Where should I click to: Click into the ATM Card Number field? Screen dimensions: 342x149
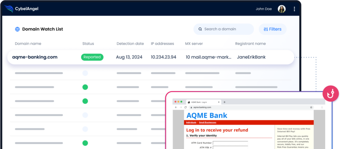(x=230, y=143)
